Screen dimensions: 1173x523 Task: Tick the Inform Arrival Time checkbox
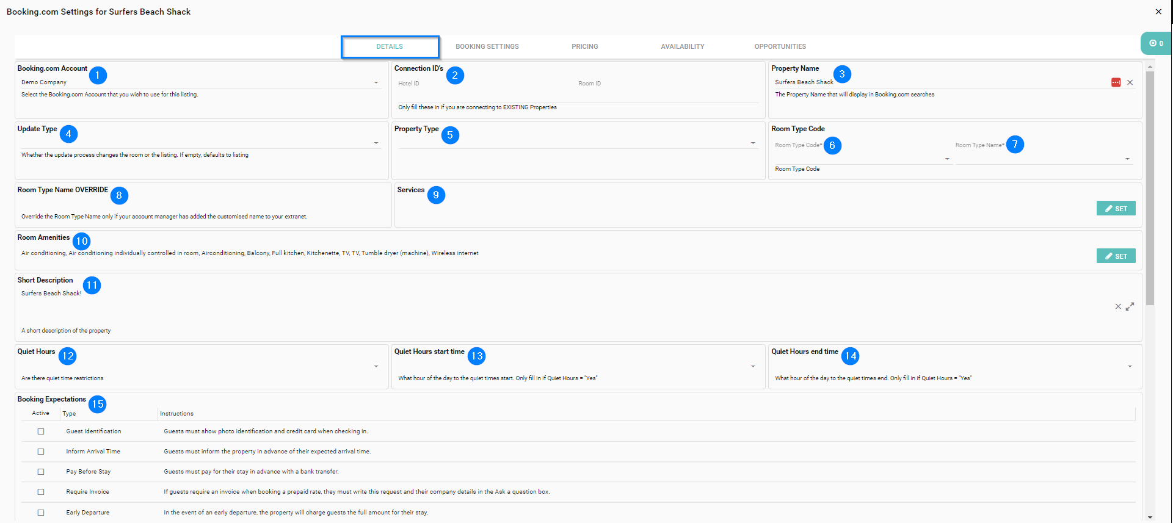(41, 452)
